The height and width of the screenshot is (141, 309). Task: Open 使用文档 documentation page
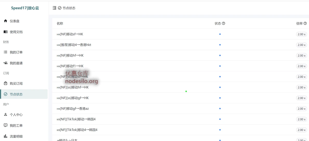tap(24, 32)
